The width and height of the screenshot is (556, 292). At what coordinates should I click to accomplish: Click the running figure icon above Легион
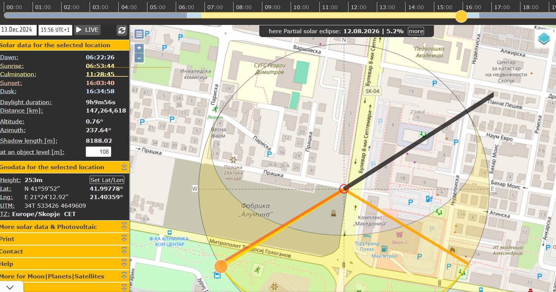point(215,110)
